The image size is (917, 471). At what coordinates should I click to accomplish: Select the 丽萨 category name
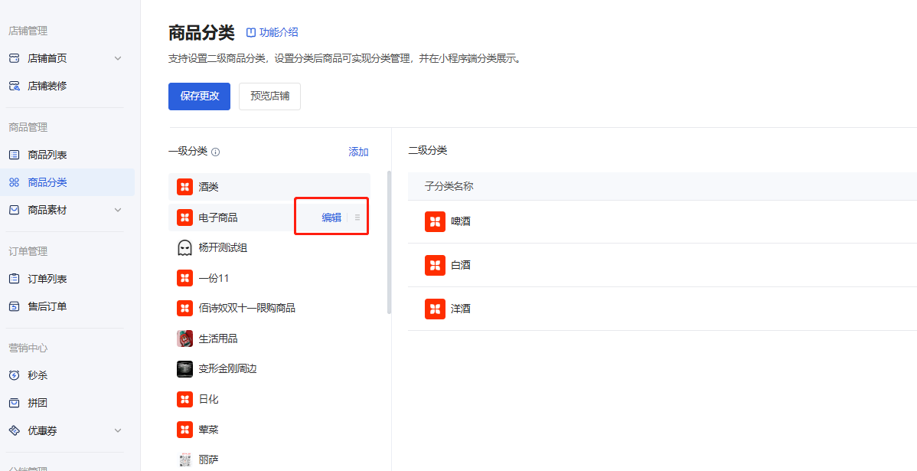click(x=209, y=460)
